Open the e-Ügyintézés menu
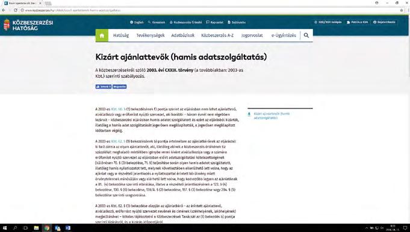The image size is (410, 232). [x=284, y=36]
